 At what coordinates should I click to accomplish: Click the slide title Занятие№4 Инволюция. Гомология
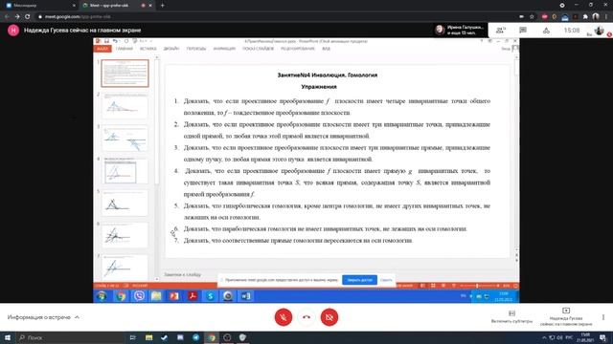(x=328, y=75)
